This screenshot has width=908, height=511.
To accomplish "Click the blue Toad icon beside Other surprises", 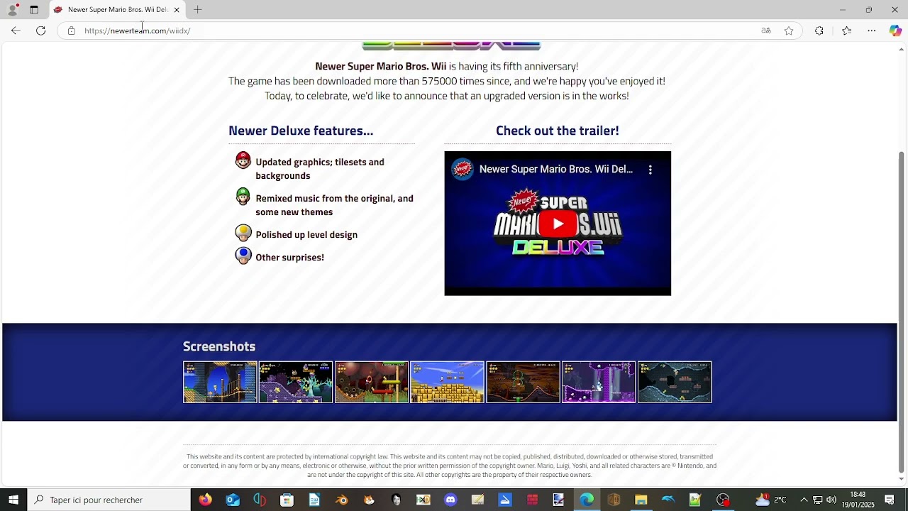I will tap(243, 255).
